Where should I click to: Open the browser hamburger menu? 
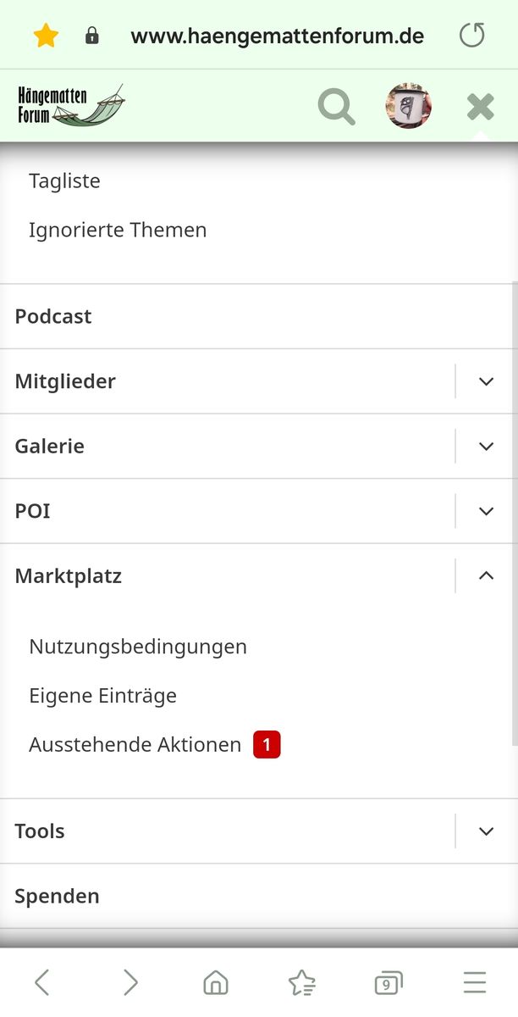pyautogui.click(x=475, y=982)
